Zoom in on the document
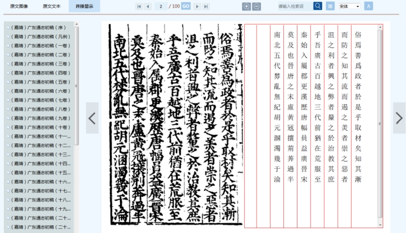Screen dimensions: 406x233 [247, 6]
